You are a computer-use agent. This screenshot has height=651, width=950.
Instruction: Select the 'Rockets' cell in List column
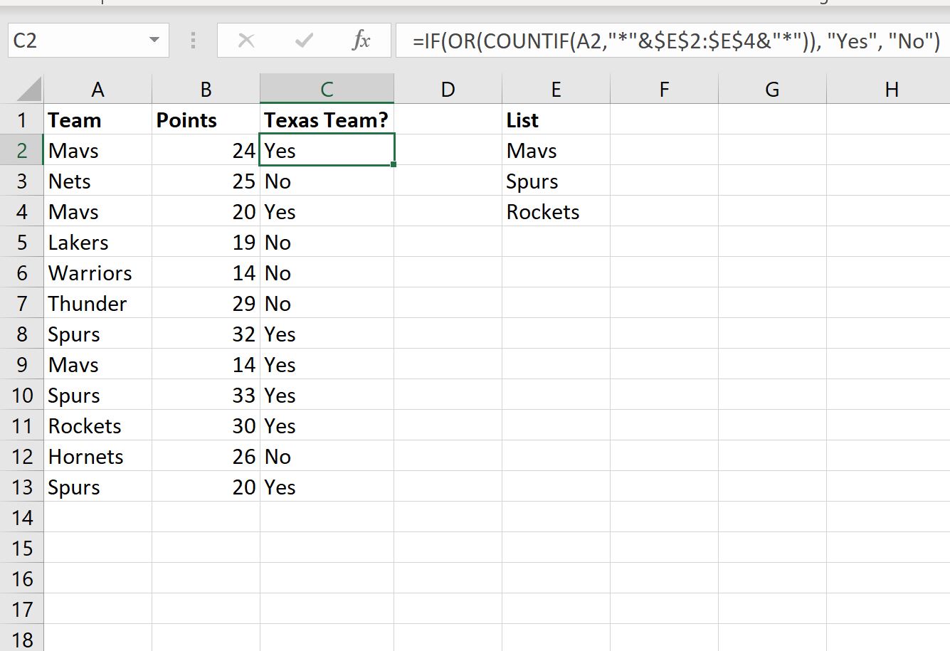pos(556,211)
